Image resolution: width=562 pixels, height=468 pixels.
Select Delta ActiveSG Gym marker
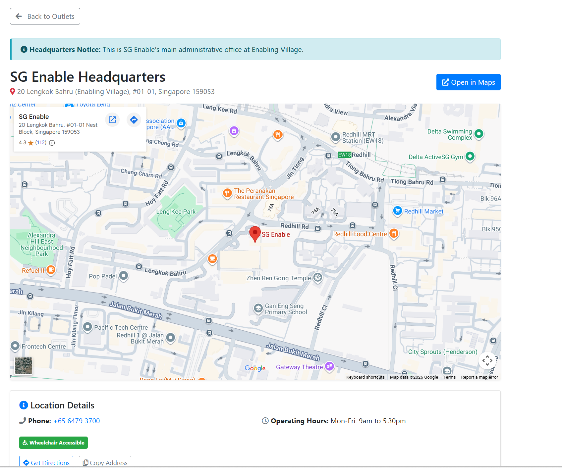click(x=470, y=156)
